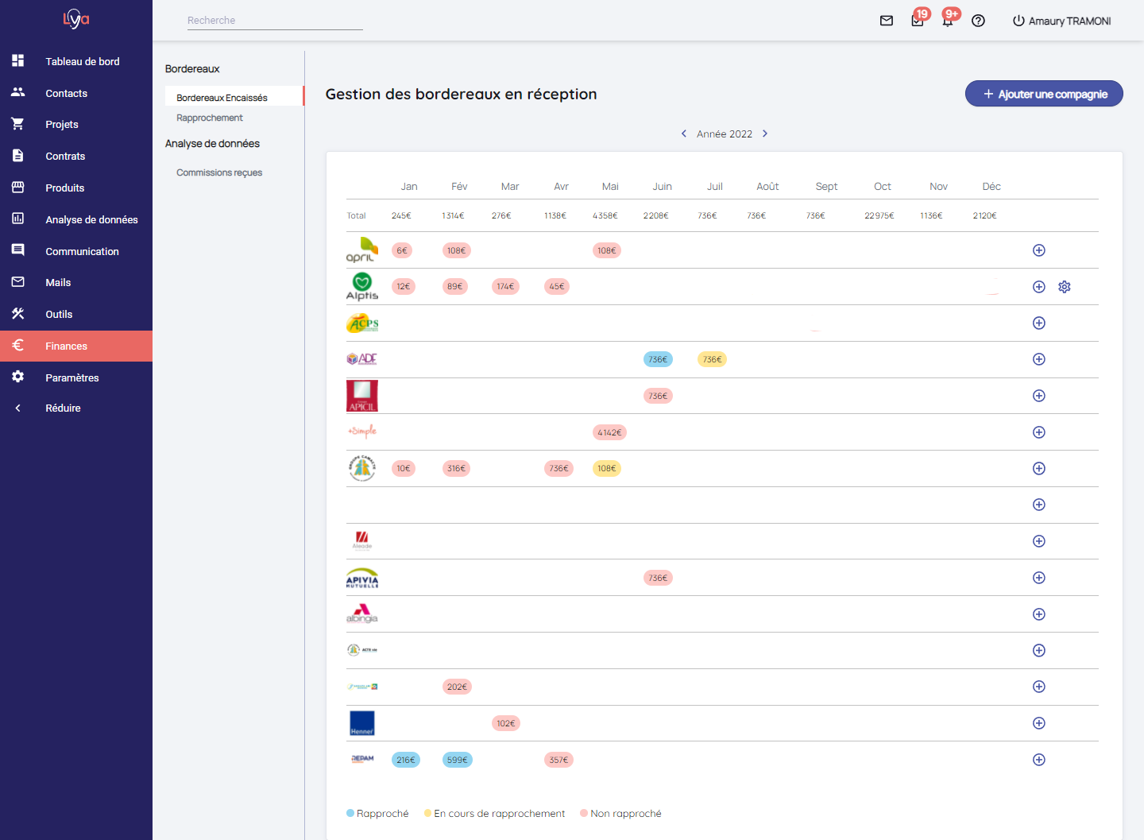Open the Commissions reçues link
The width and height of the screenshot is (1144, 840).
(x=219, y=172)
